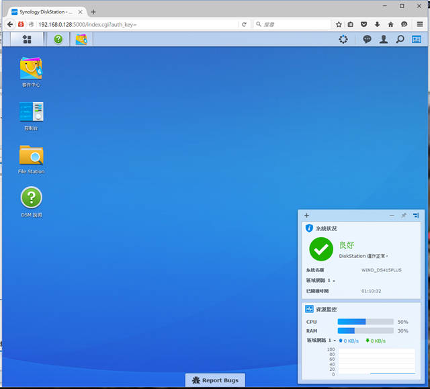Open Package Center from the DSM taskbar
The width and height of the screenshot is (430, 389).
(81, 39)
